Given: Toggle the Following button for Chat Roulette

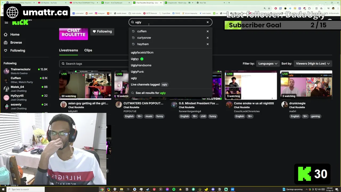Looking at the screenshot, I should (x=102, y=31).
